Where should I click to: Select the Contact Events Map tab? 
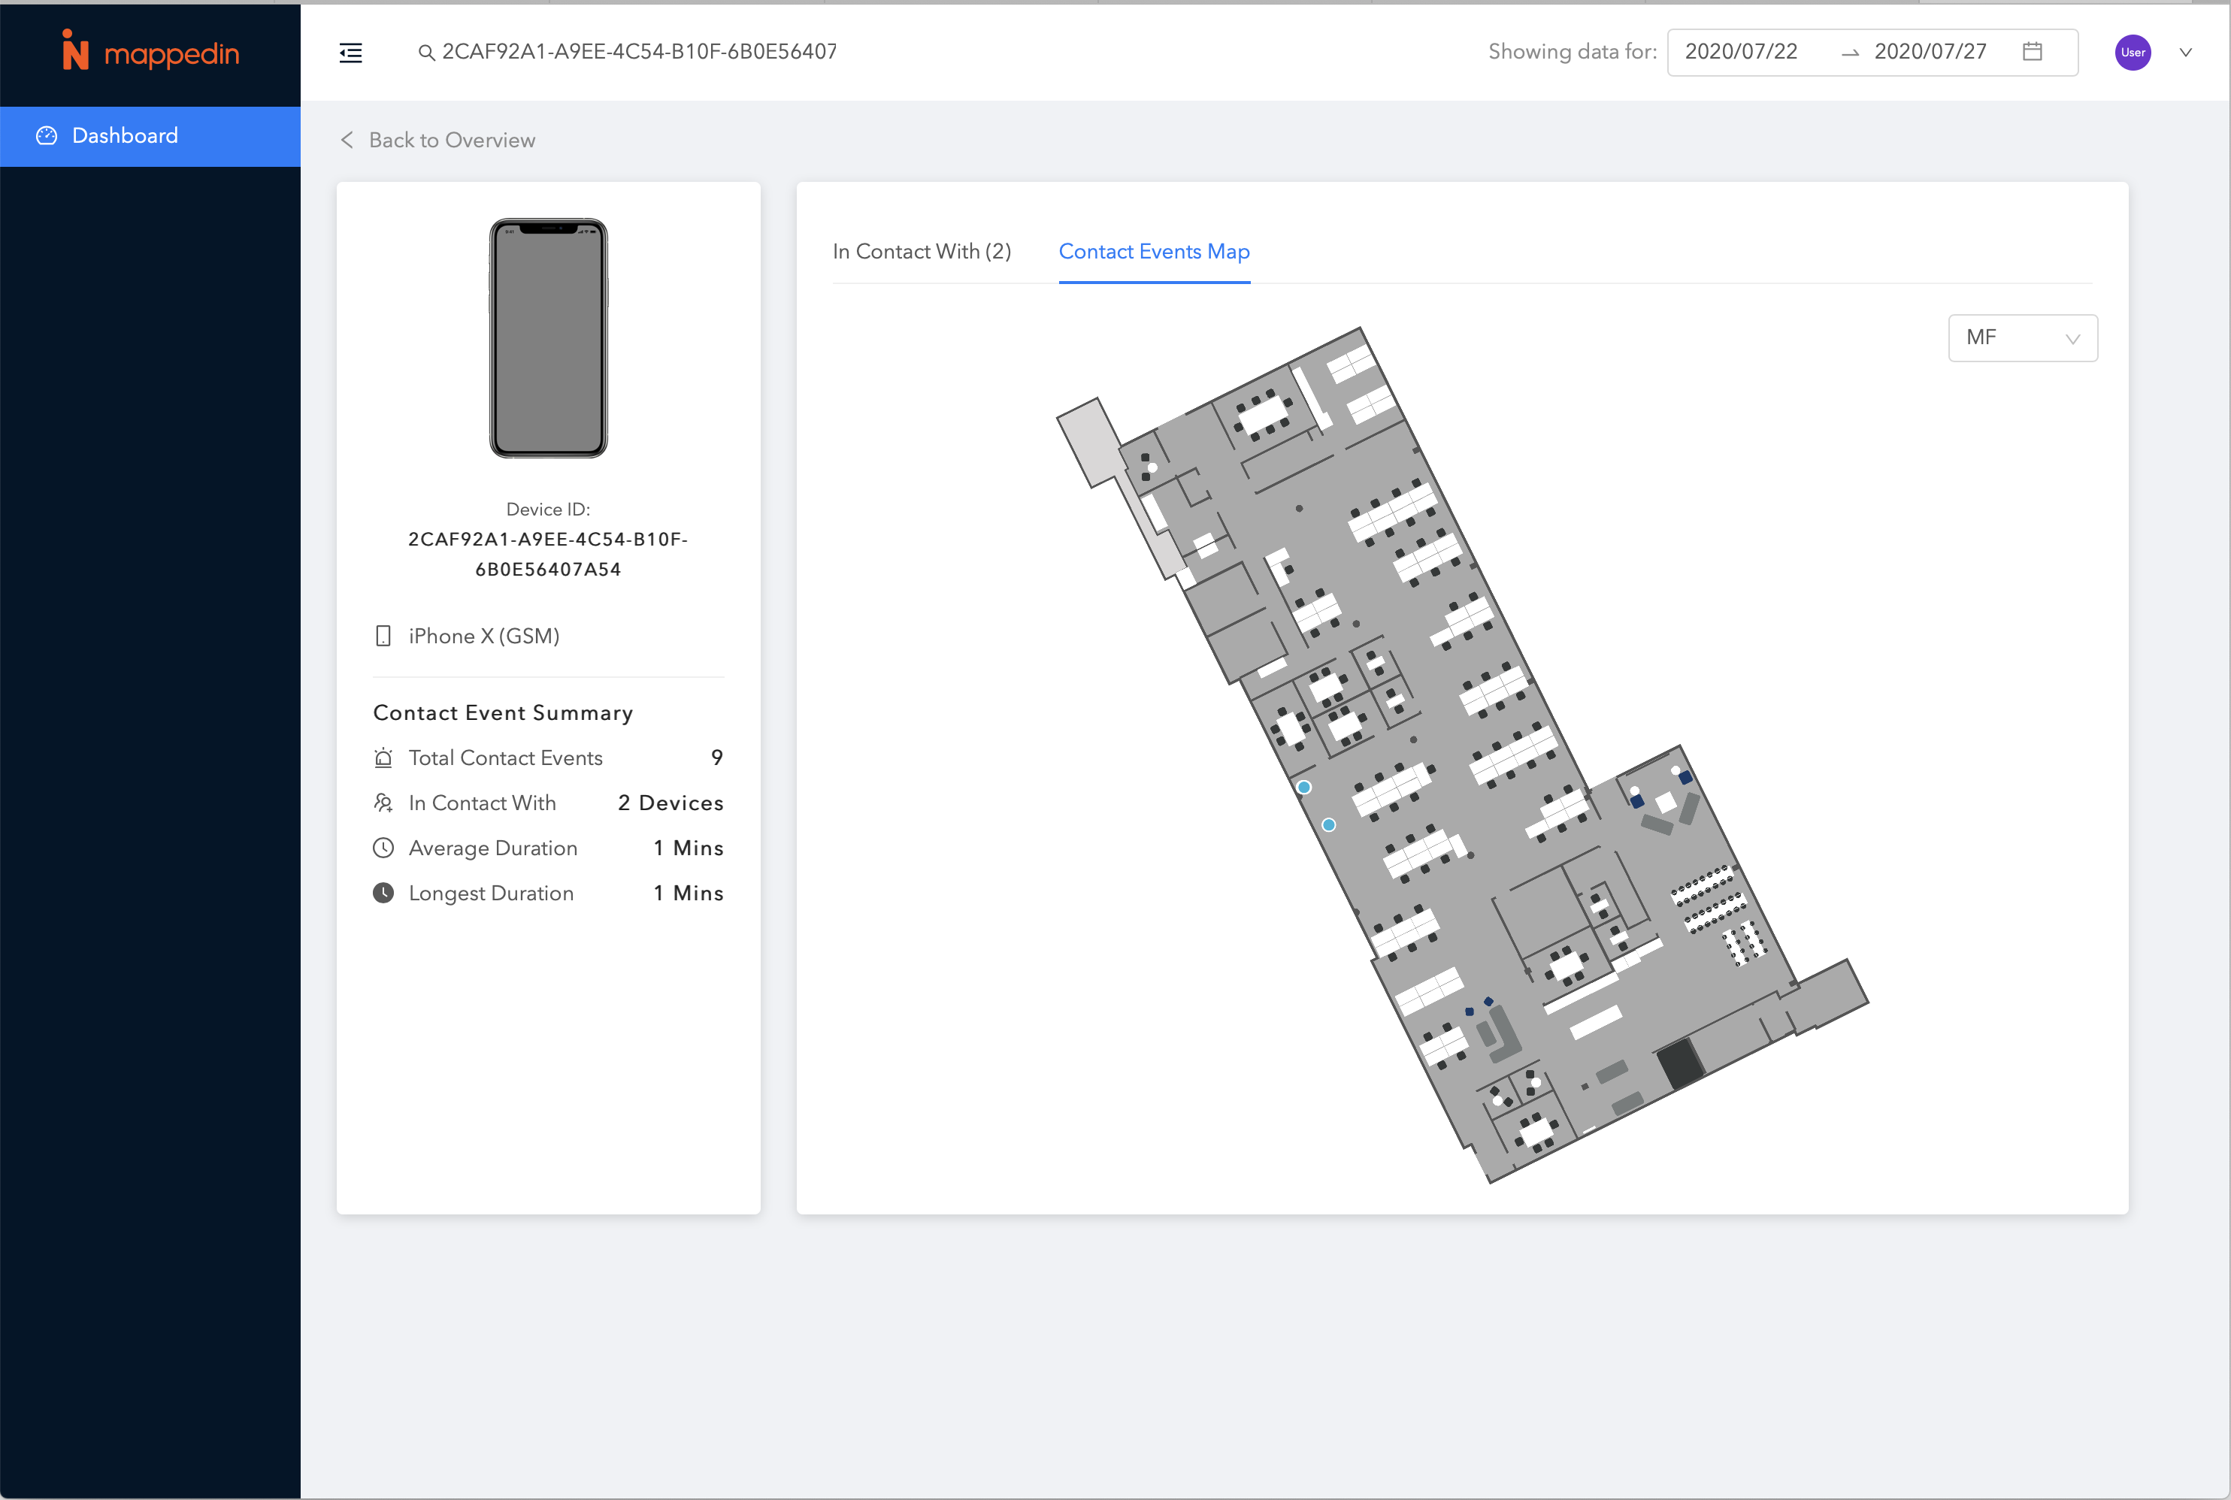pos(1154,252)
